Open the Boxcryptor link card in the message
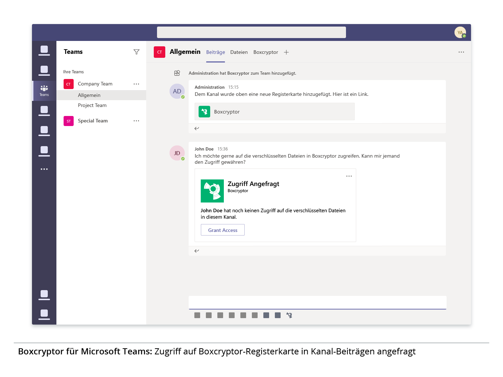Viewport: 503px width, 377px height. click(x=274, y=112)
